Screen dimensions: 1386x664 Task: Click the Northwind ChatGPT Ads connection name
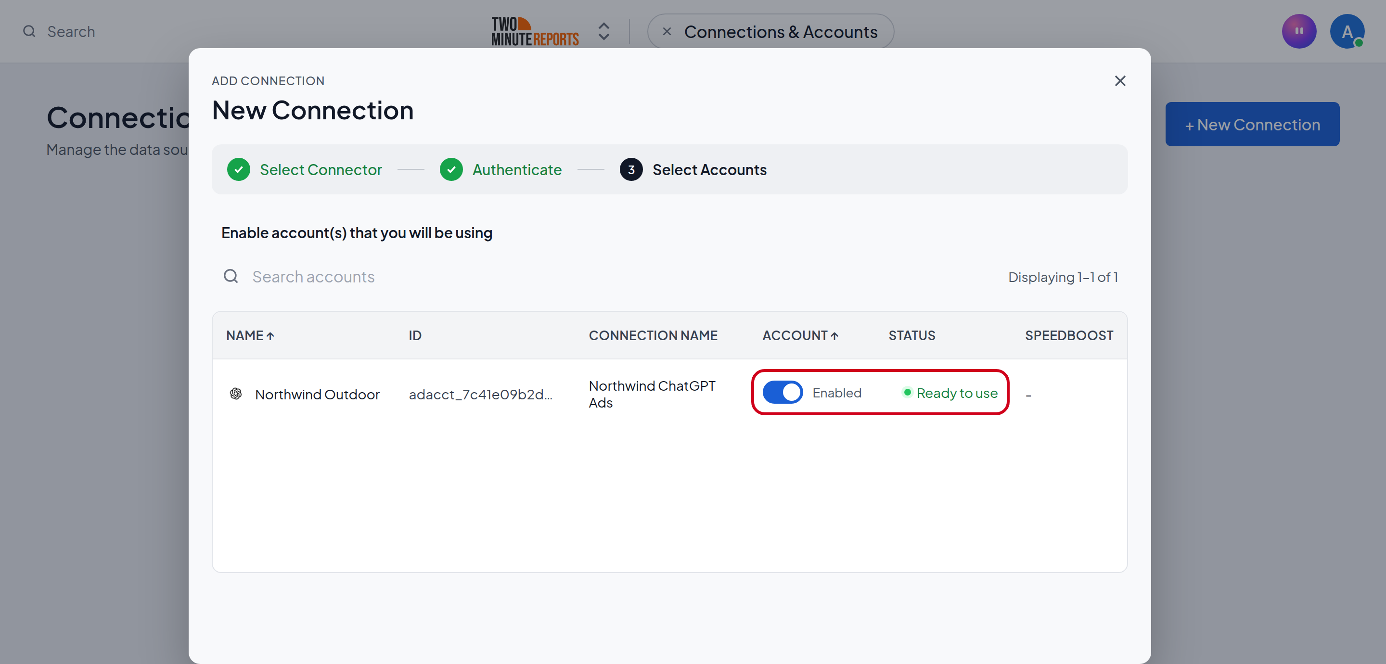click(x=652, y=394)
